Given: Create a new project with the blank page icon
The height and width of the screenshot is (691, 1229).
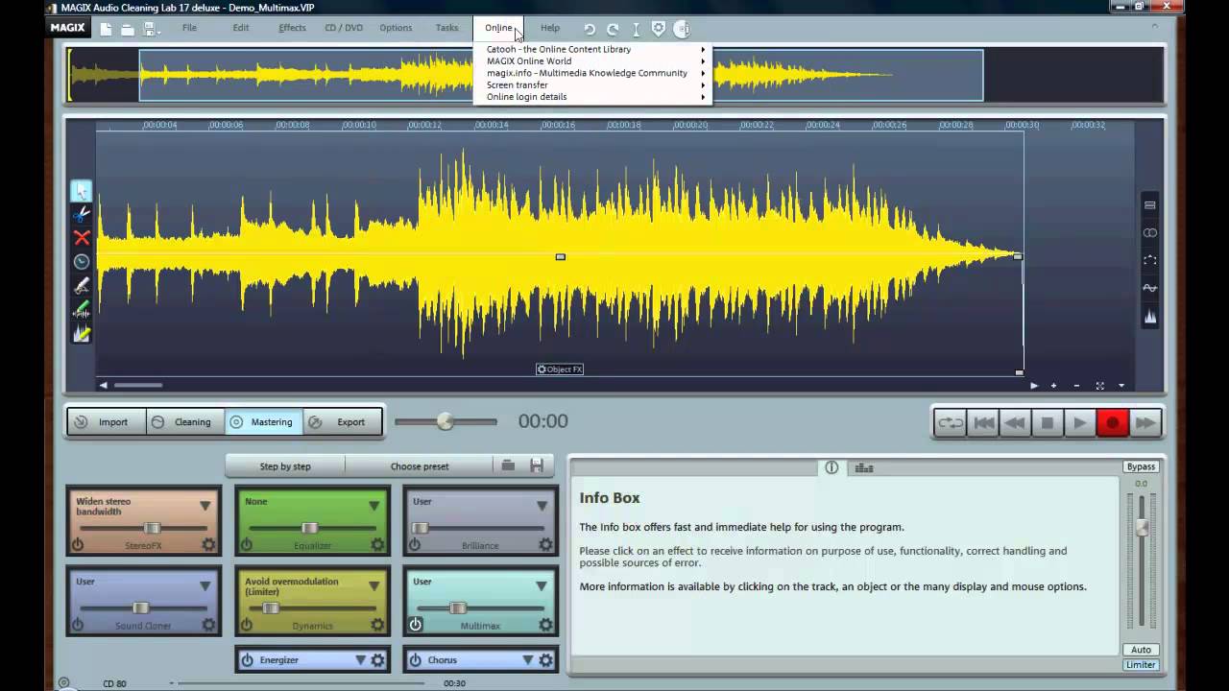Looking at the screenshot, I should (x=107, y=29).
